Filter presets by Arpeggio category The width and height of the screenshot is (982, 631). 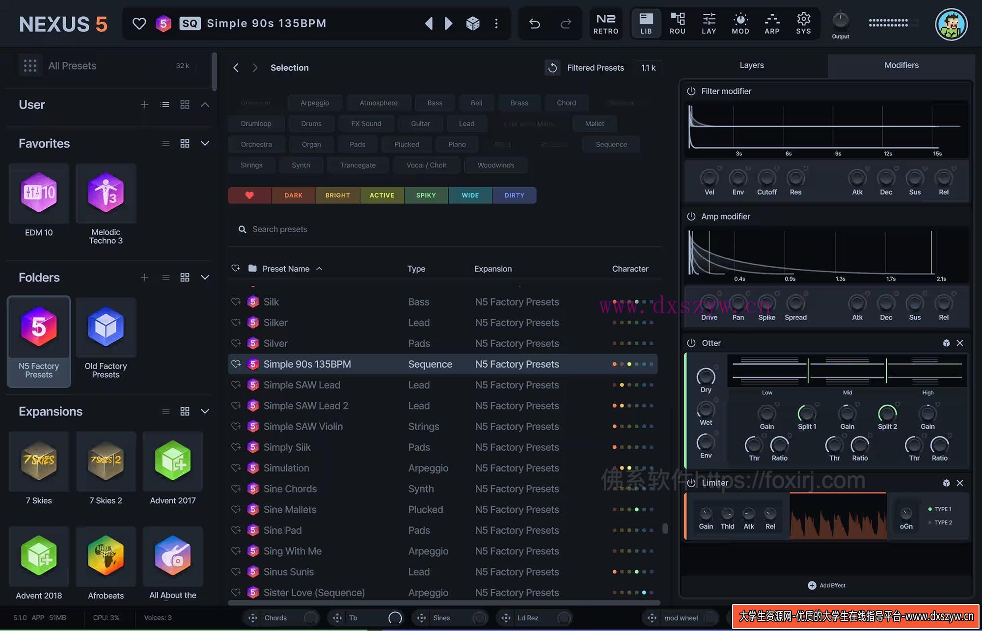(315, 103)
